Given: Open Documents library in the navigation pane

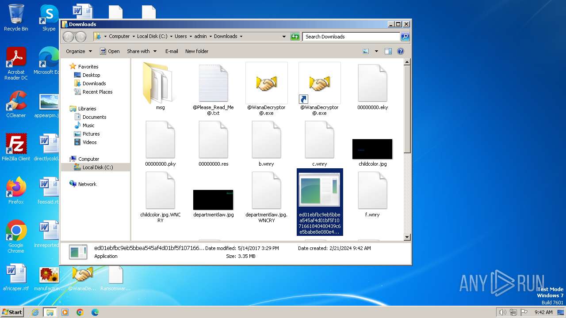Looking at the screenshot, I should [94, 117].
